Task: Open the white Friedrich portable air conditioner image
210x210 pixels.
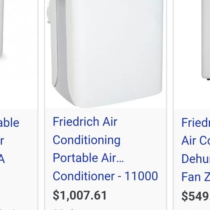Action: [x=105, y=54]
